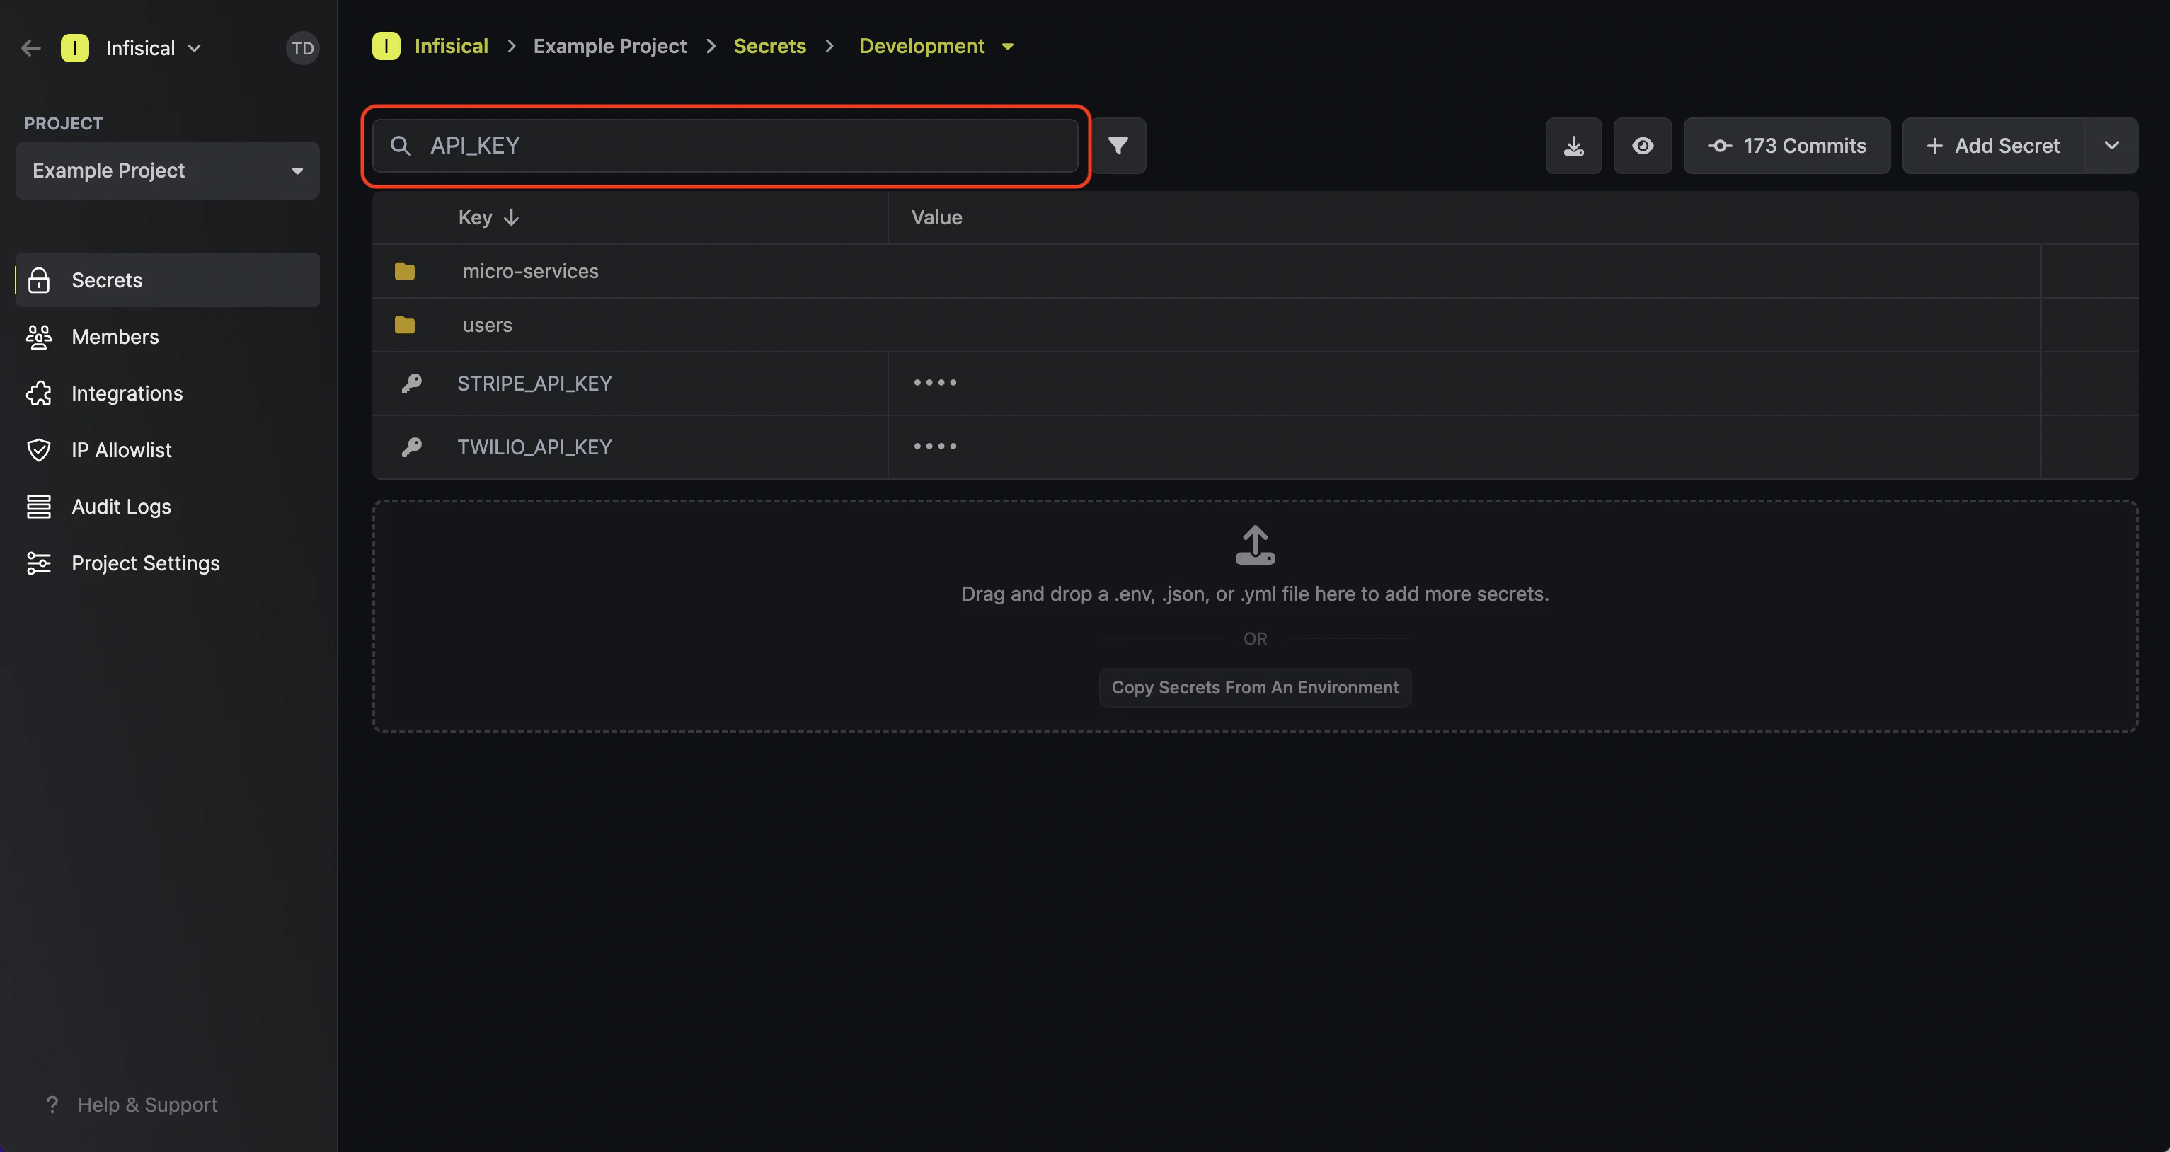Expand the Add Secret options chevron
2170x1152 pixels.
tap(2111, 146)
